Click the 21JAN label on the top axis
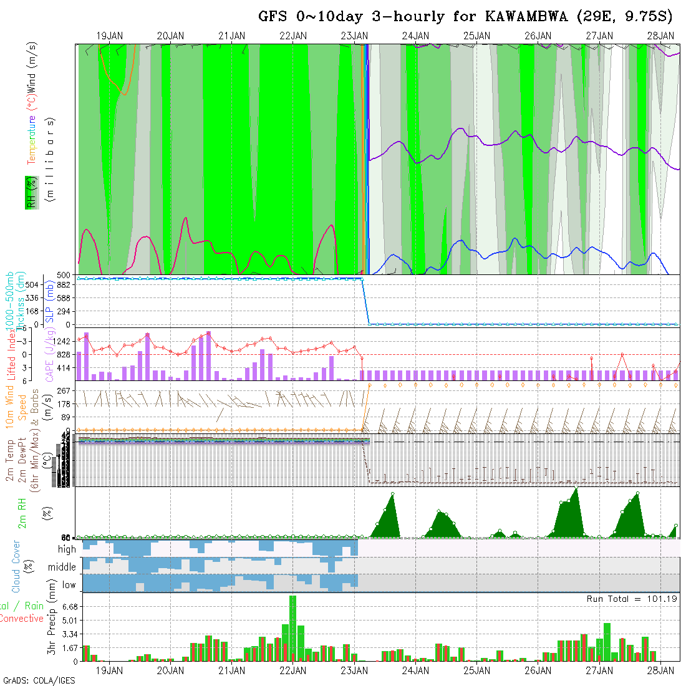This screenshot has height=686, width=686. tap(231, 36)
